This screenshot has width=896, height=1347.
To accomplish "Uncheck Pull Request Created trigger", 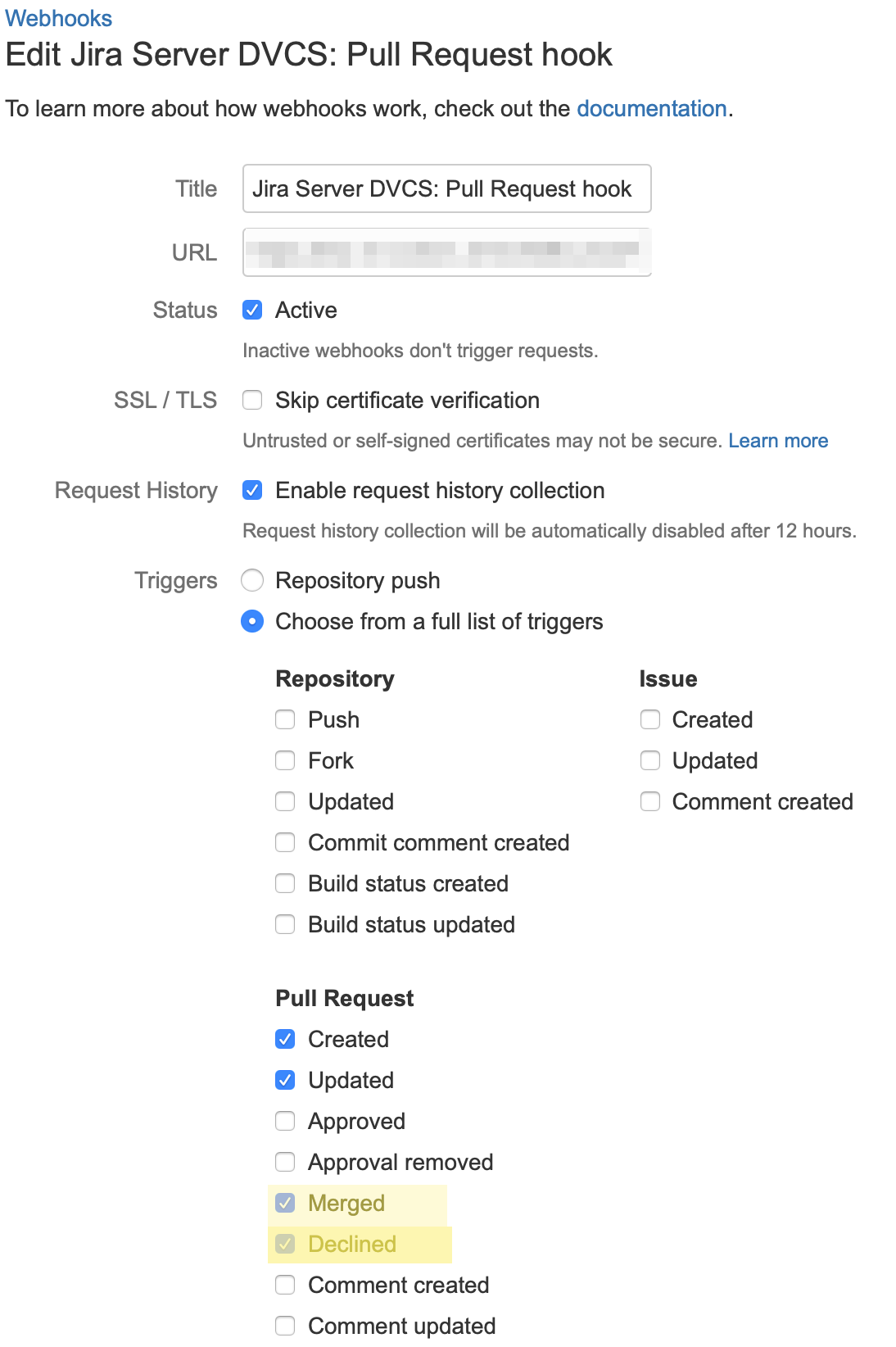I will (x=284, y=1039).
